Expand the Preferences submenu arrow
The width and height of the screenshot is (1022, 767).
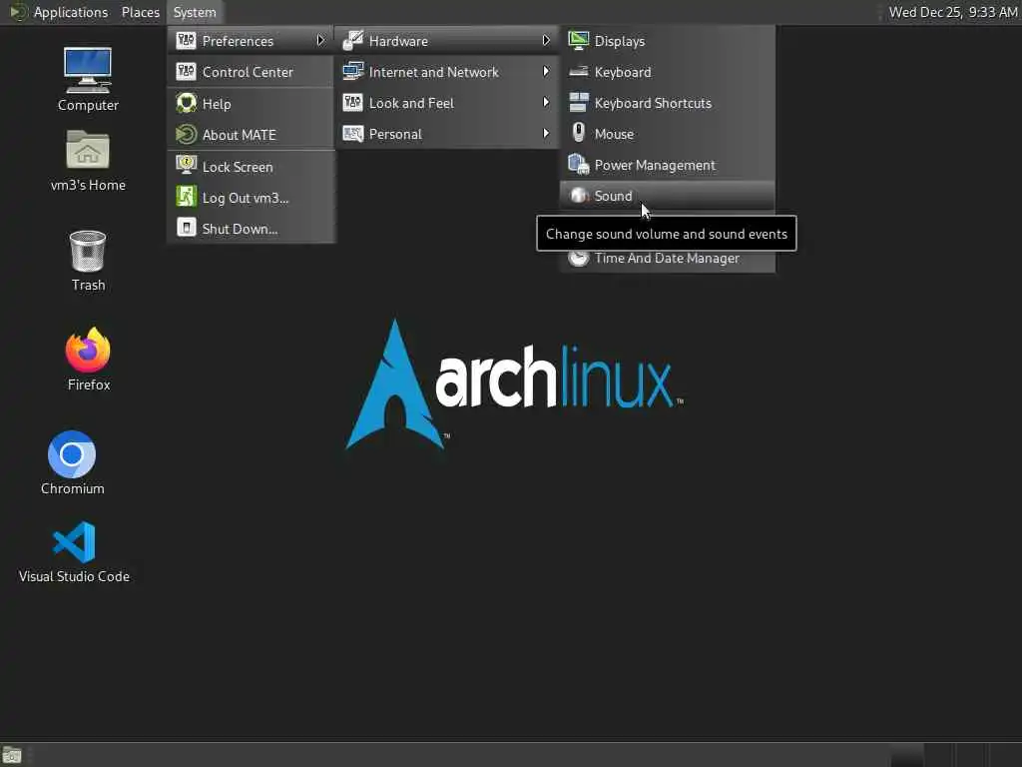(320, 40)
